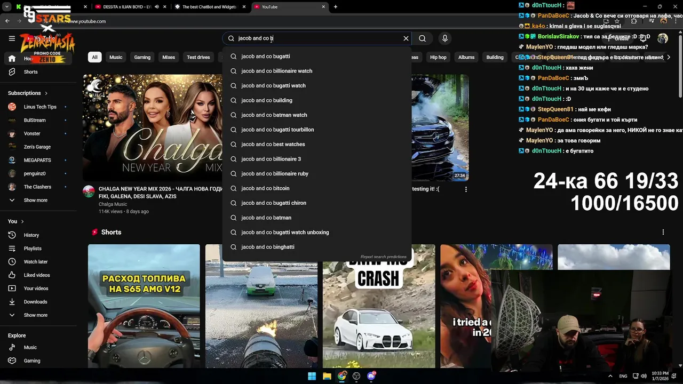Choose suggestion jacob and co bitcoin
683x384 pixels.
317,188
